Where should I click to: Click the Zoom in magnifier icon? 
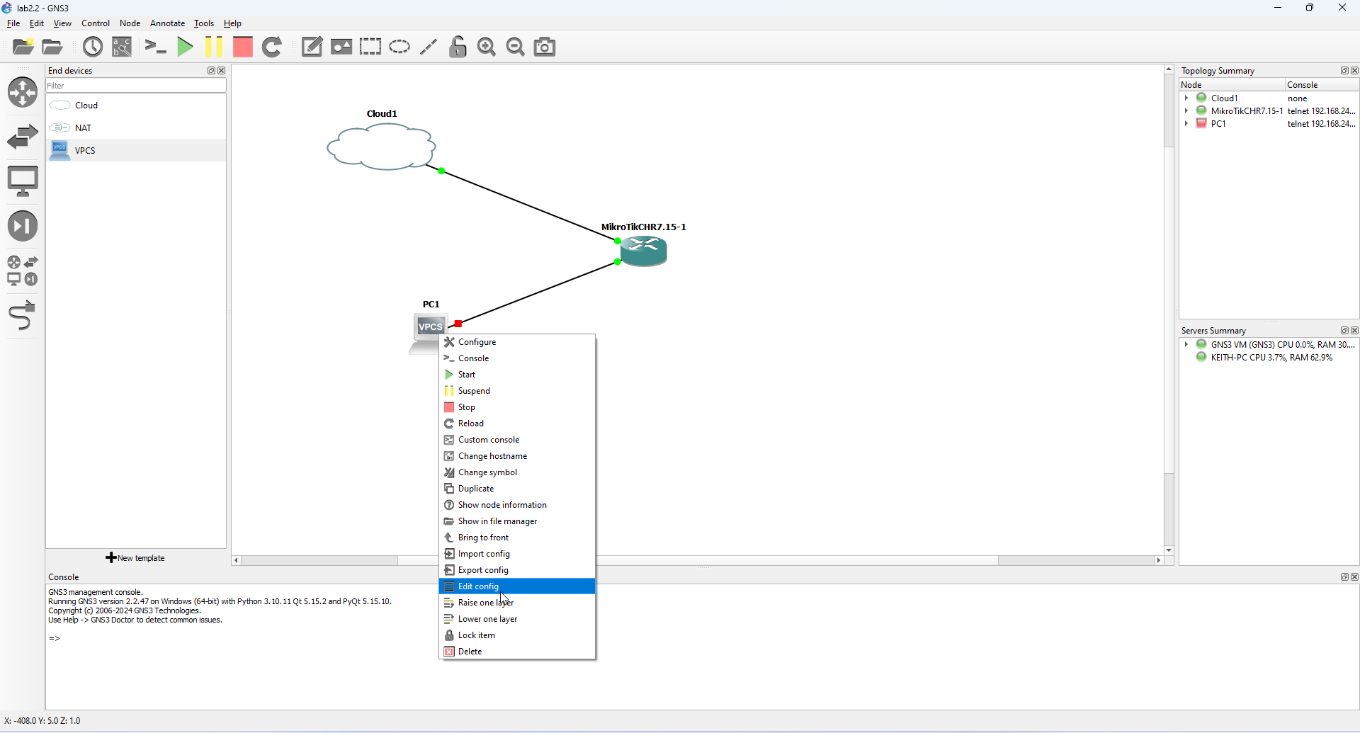tap(487, 47)
